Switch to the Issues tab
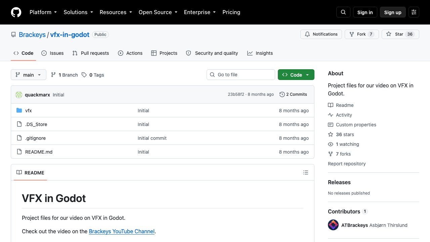 click(52, 53)
